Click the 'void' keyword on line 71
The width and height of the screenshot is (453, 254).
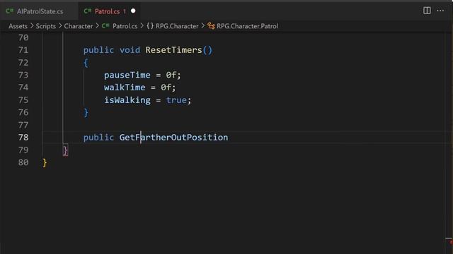pyautogui.click(x=130, y=50)
